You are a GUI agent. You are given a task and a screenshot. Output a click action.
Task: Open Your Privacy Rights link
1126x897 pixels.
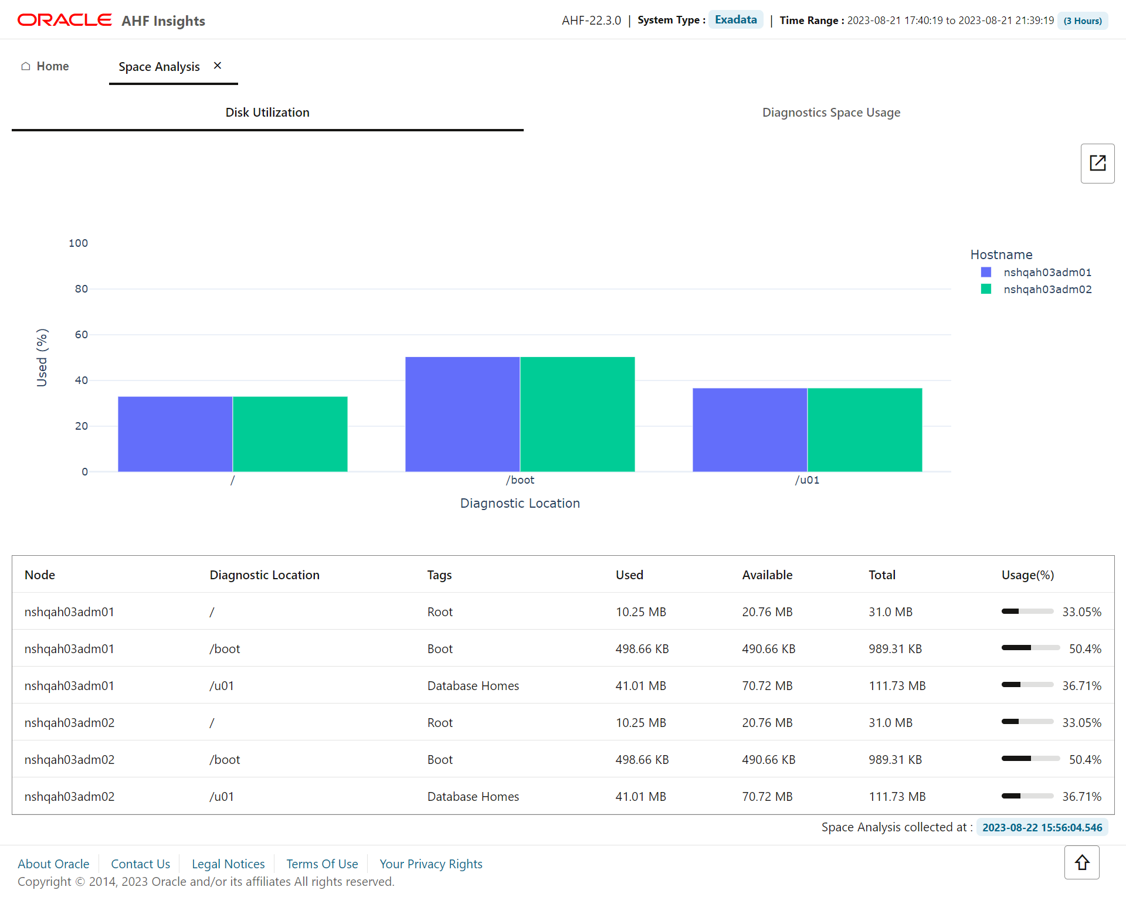tap(431, 864)
